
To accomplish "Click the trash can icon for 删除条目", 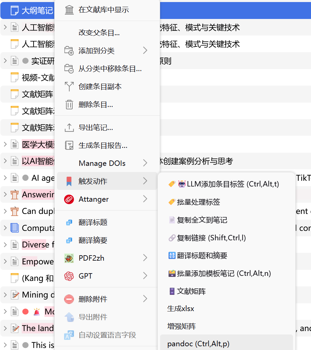I will (x=69, y=105).
